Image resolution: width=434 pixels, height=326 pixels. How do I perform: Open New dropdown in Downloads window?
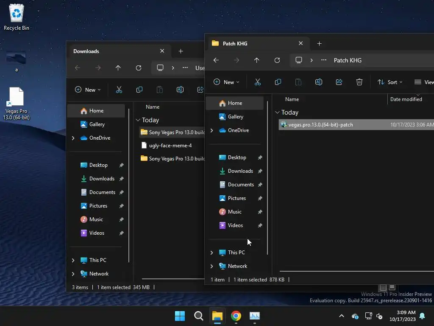click(x=88, y=90)
